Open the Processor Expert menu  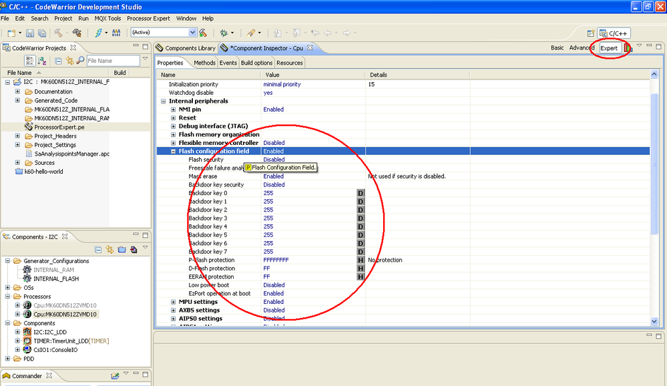pyautogui.click(x=148, y=18)
